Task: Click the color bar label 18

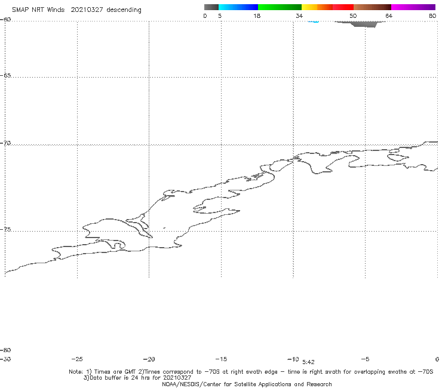Action: click(x=257, y=16)
